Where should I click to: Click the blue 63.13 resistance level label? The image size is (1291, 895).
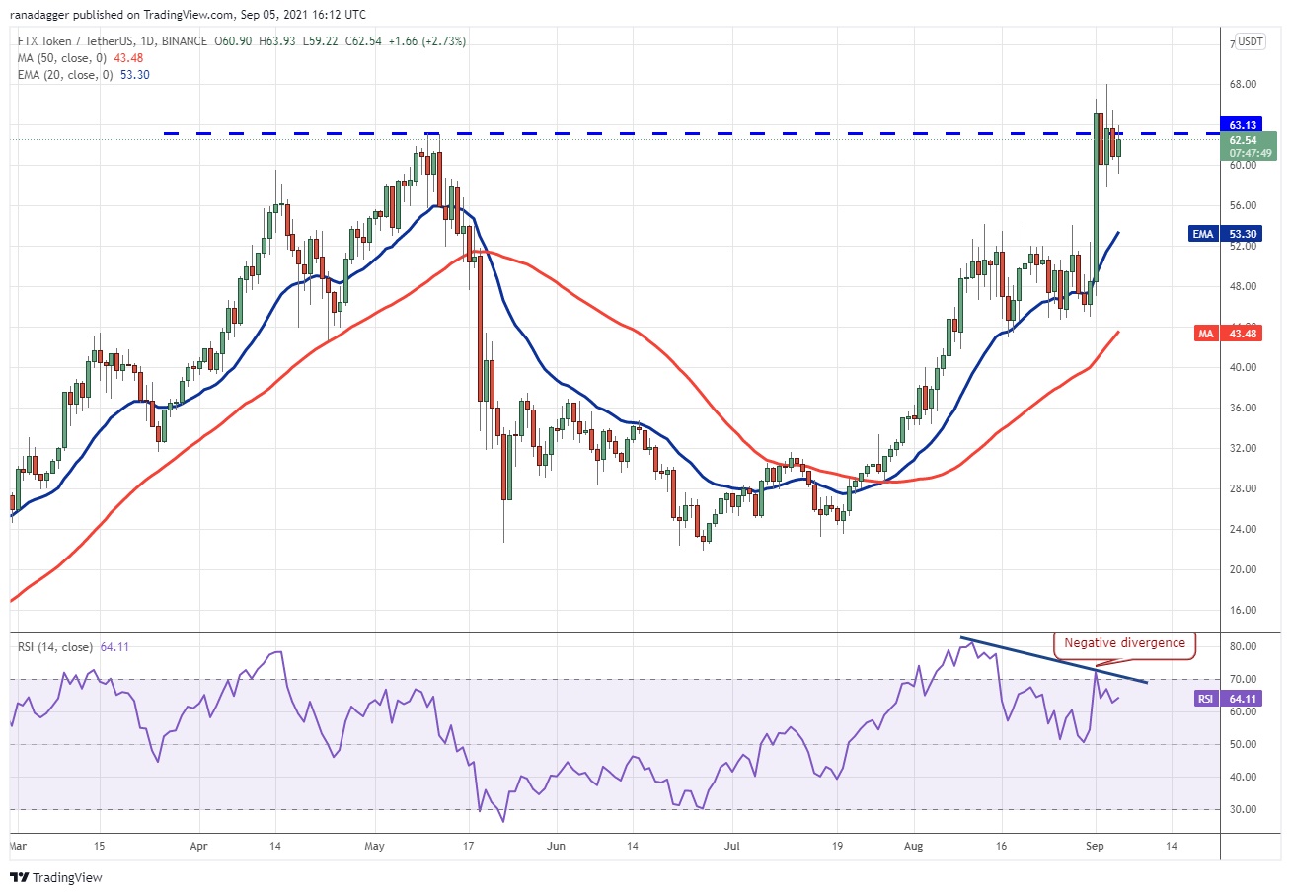[1240, 125]
